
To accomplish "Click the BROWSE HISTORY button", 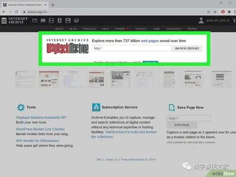I will 187,49.
